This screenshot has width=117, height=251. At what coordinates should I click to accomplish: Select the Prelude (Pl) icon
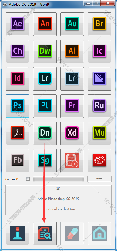pos(45,106)
